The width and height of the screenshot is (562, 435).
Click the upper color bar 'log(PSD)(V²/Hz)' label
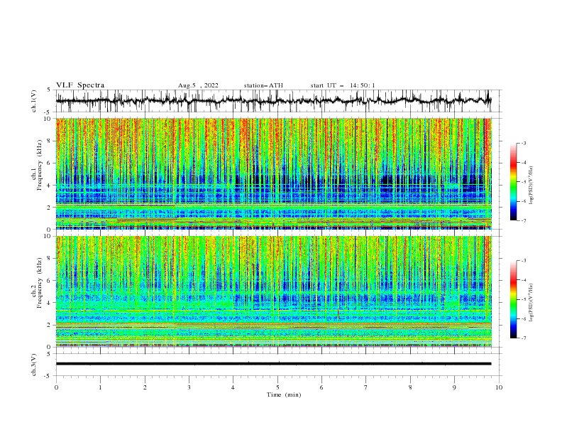(531, 185)
